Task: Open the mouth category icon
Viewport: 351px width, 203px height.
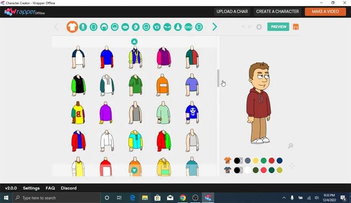Action: point(125,27)
